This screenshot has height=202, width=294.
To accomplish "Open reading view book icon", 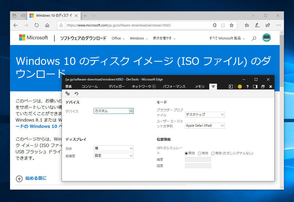I will click(x=223, y=25).
